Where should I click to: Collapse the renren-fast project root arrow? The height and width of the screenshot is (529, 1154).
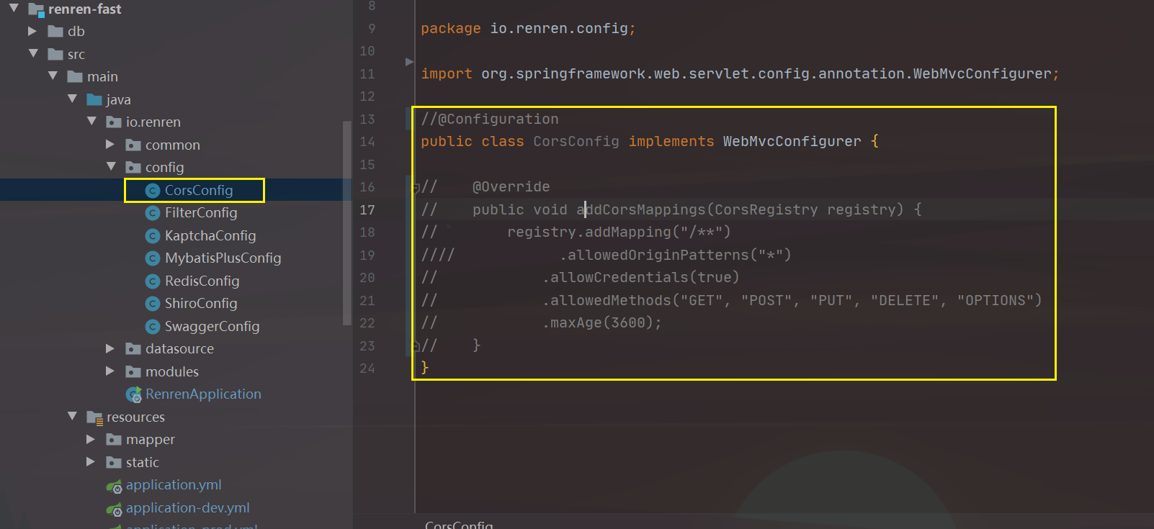click(x=14, y=8)
